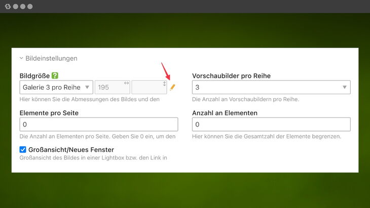
Task: Open the Vorschaubilder pro Reihe dropdown
Action: point(271,88)
